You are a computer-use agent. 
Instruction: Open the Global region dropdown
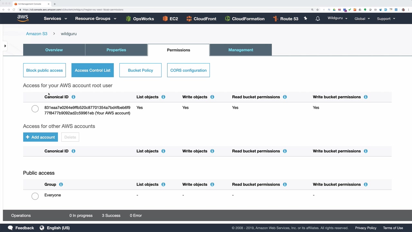point(362,19)
